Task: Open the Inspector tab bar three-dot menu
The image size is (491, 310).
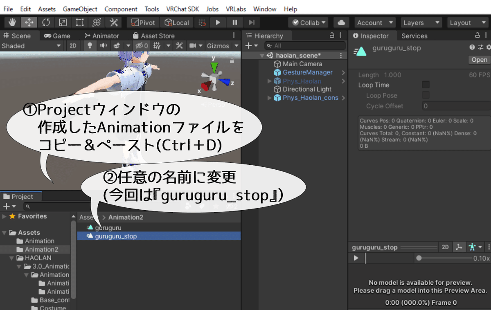Action: 486,36
